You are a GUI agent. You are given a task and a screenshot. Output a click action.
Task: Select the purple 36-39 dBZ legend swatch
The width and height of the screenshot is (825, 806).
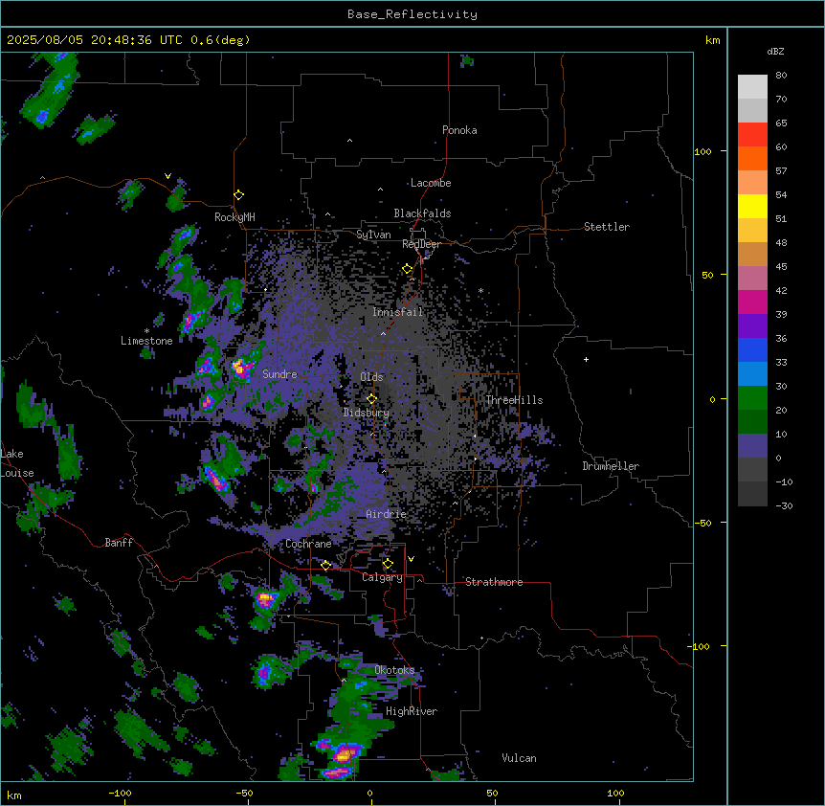[x=752, y=326]
